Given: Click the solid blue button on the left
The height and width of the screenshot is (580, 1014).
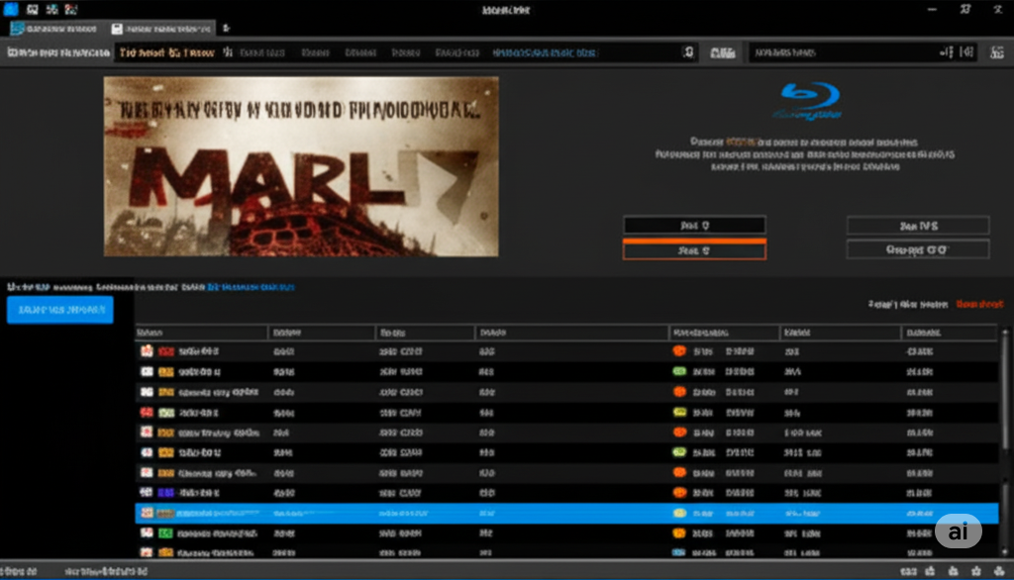Looking at the screenshot, I should (x=60, y=310).
